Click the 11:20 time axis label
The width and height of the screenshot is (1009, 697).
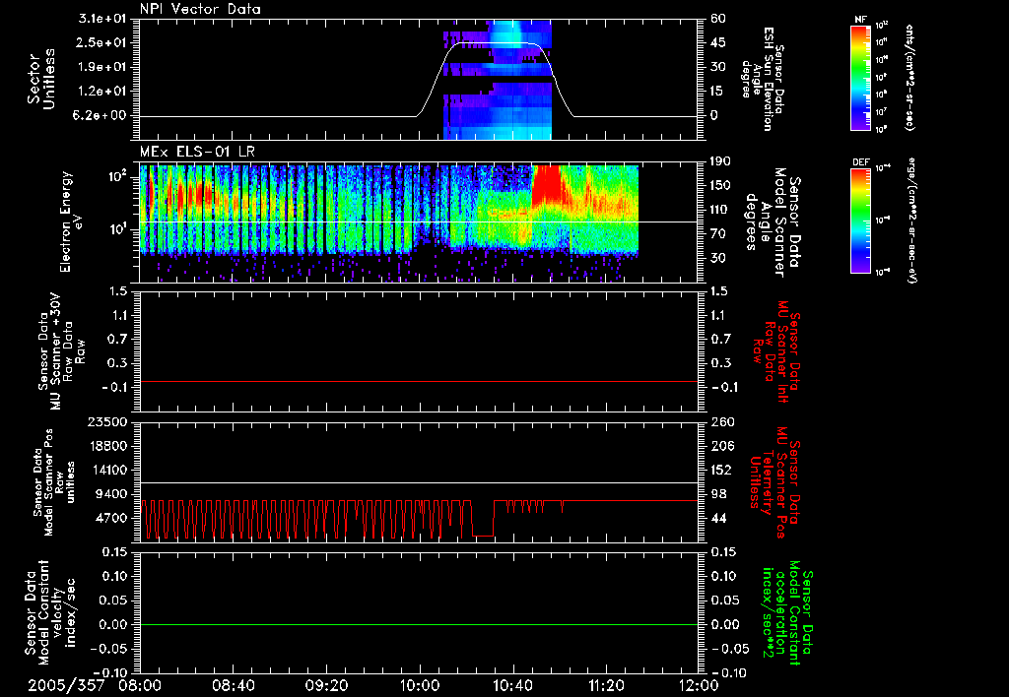tap(606, 685)
